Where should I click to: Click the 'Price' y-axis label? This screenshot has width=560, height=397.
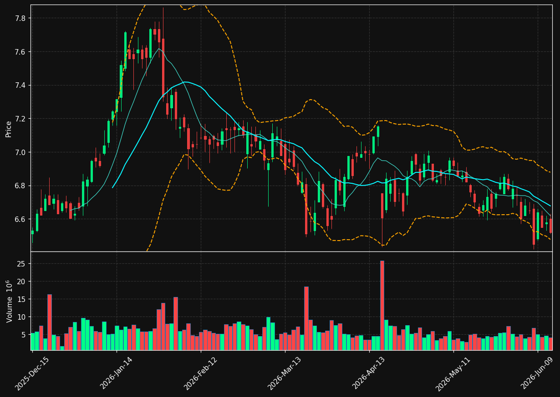tap(9, 129)
